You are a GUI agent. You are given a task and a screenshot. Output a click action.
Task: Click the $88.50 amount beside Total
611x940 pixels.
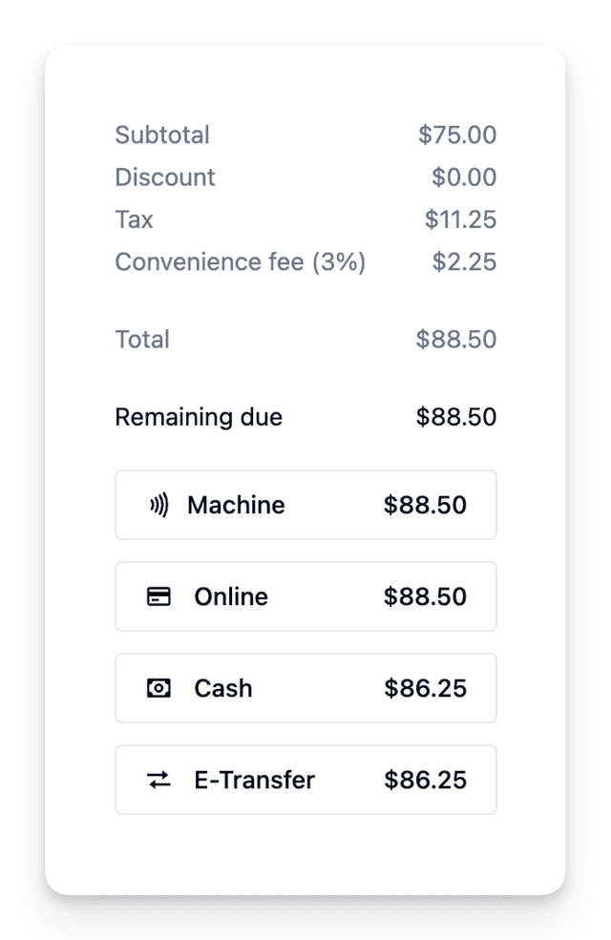tap(455, 340)
